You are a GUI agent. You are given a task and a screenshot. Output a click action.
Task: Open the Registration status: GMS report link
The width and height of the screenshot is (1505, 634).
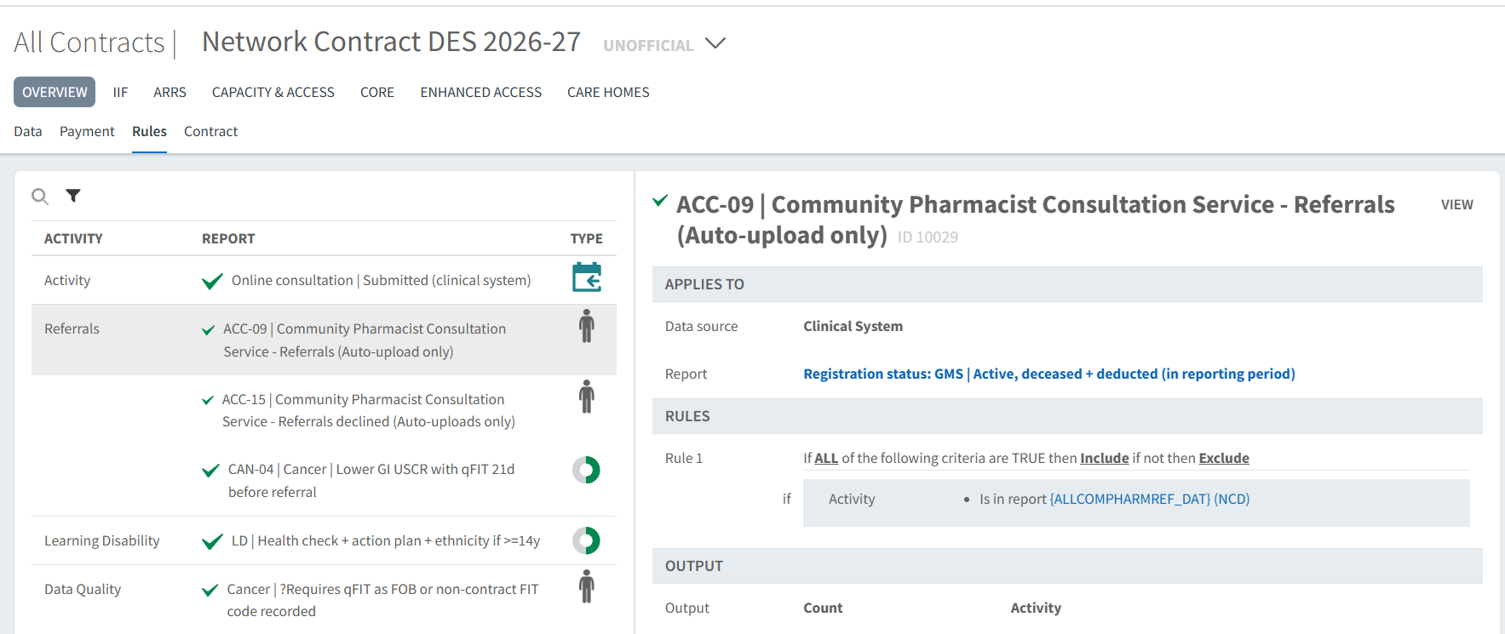coord(1048,374)
